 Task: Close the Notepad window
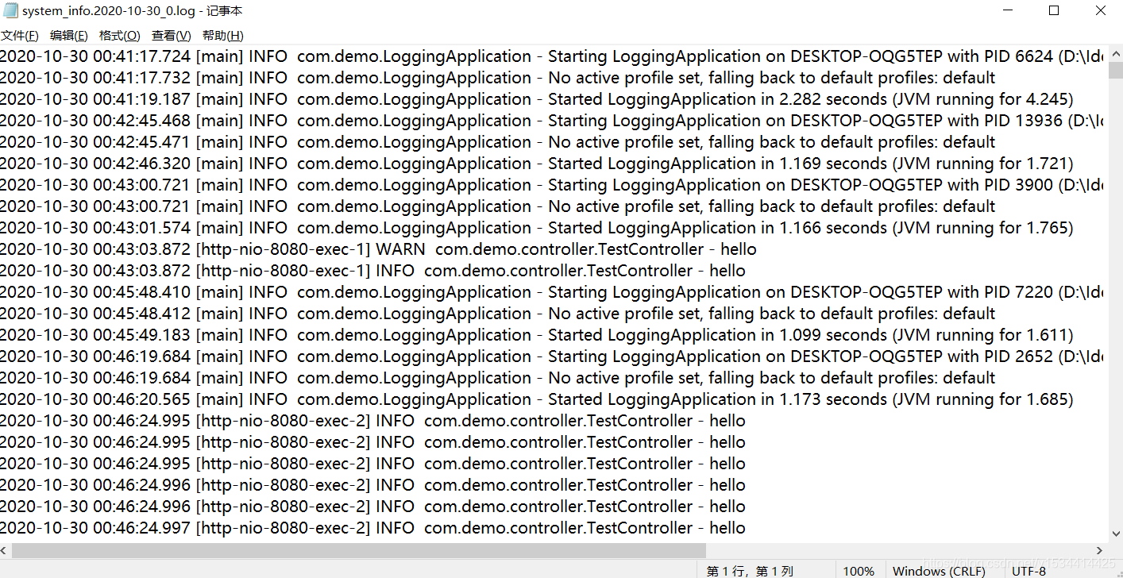tap(1100, 11)
